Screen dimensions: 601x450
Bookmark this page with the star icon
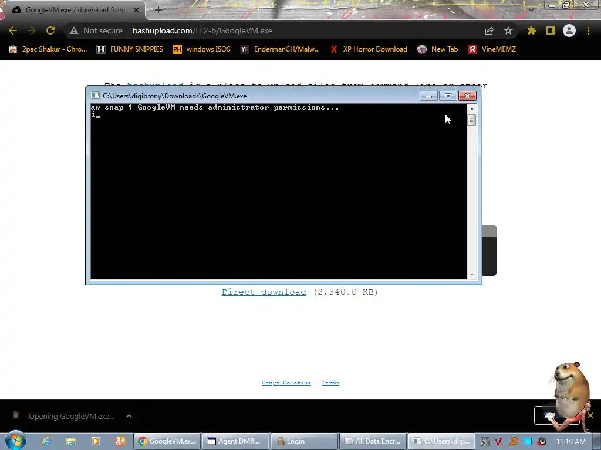[508, 30]
